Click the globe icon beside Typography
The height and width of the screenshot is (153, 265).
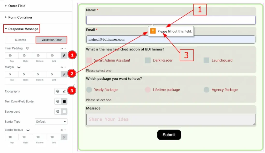coord(58,91)
